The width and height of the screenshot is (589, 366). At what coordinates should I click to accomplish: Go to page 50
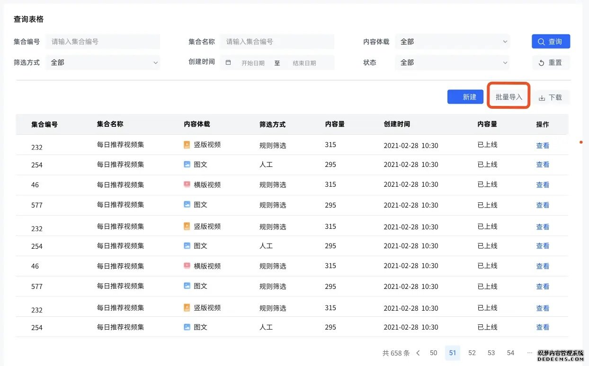(x=433, y=353)
